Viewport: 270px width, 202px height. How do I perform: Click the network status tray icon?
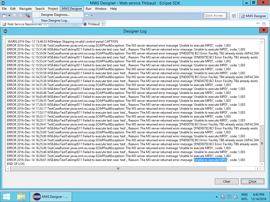point(229,197)
